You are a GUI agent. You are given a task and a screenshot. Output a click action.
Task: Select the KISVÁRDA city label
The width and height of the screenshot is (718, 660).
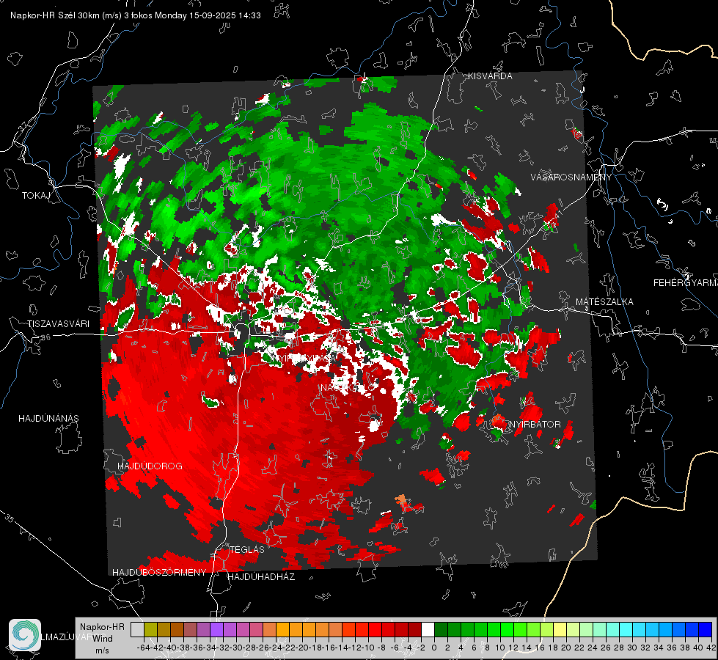point(490,76)
